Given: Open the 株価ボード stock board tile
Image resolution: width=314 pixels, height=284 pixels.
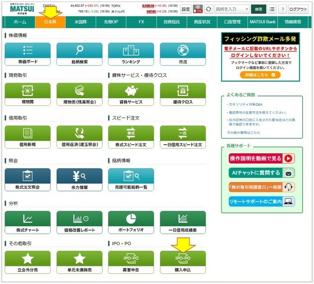Looking at the screenshot, I should [27, 54].
